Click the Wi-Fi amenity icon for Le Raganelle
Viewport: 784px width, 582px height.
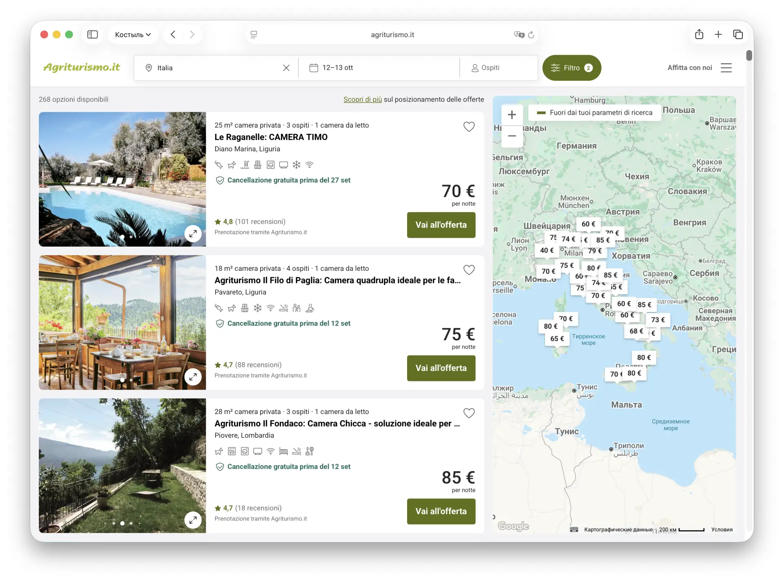310,165
